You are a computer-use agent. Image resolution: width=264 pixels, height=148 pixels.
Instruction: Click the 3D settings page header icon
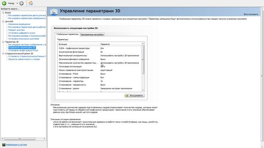pyautogui.click(x=54, y=12)
